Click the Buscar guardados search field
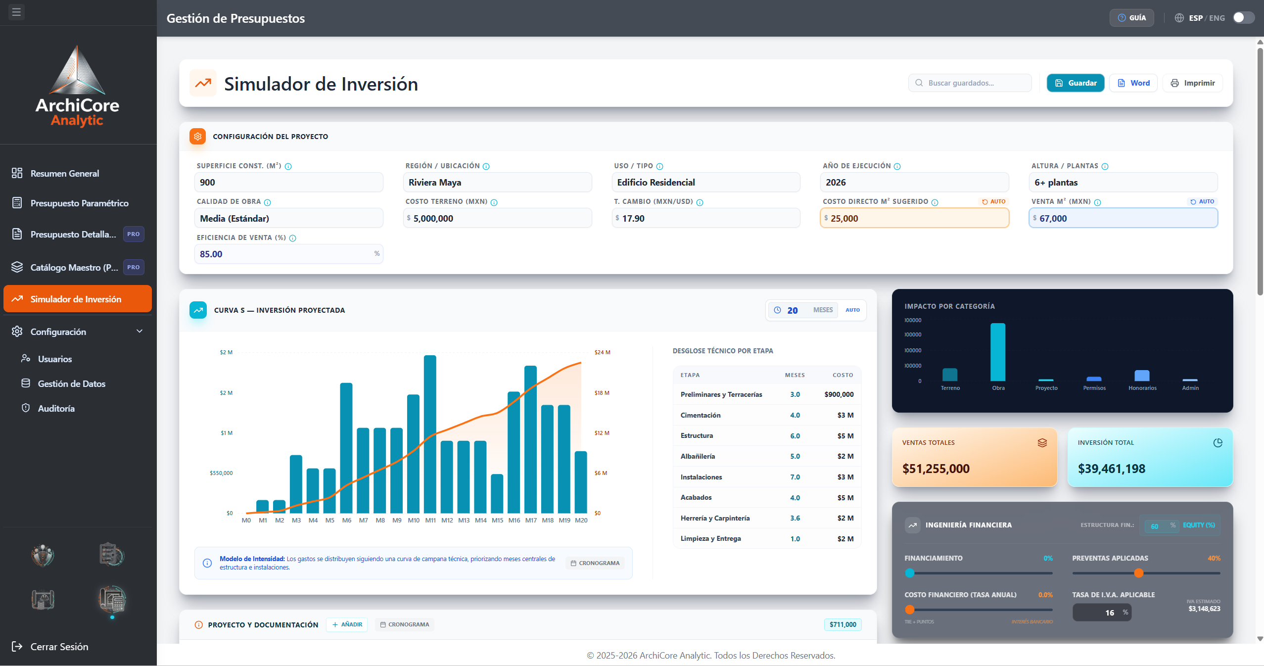Screen dimensions: 1264x666 (x=970, y=83)
